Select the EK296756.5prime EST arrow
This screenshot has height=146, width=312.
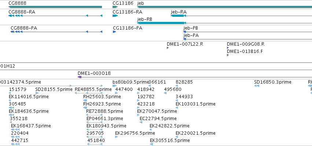pos(117,137)
